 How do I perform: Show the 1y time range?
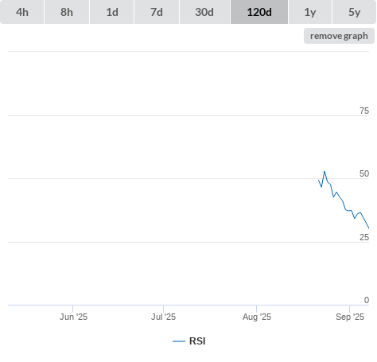click(310, 12)
